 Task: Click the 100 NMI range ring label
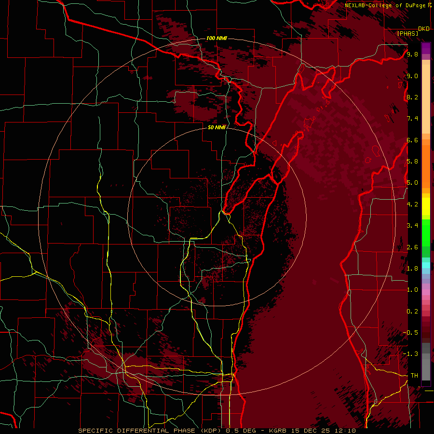[217, 38]
